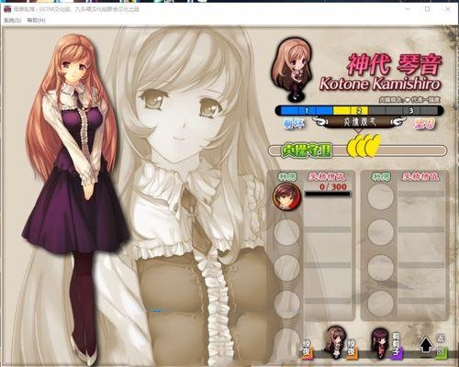Click the pink label right of the brown banner
Image resolution: width=459 pixels, height=367 pixels.
point(424,124)
